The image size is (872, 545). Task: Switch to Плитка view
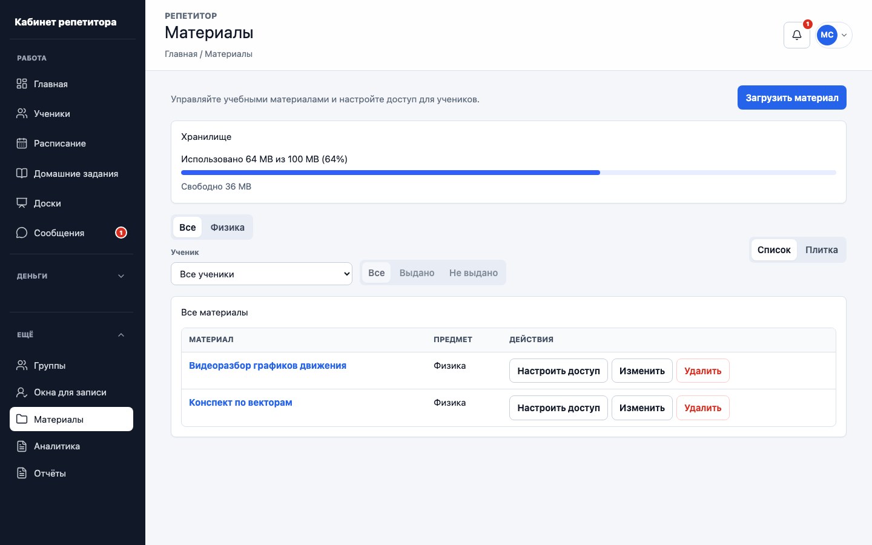tap(822, 249)
